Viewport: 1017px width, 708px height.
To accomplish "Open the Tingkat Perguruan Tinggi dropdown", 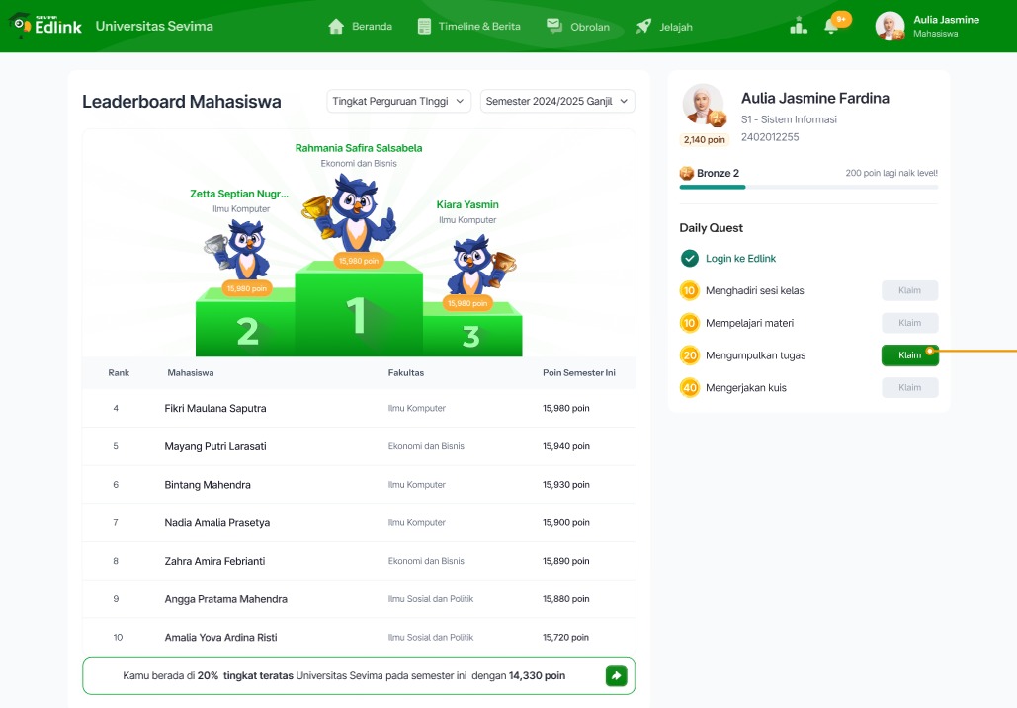I will click(x=399, y=102).
